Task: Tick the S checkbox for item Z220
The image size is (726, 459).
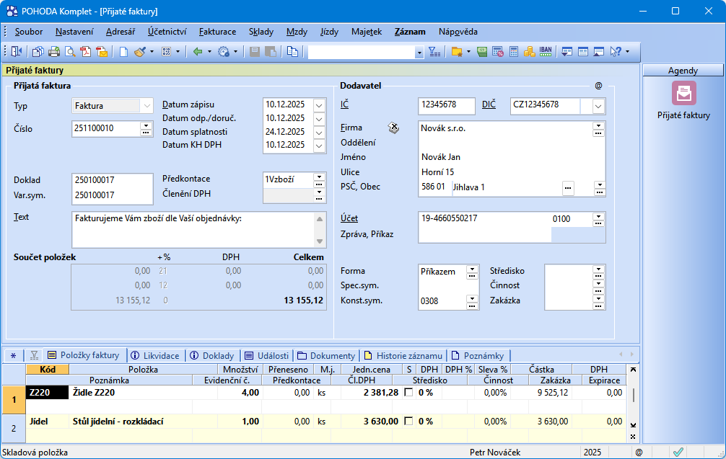Action: (409, 393)
